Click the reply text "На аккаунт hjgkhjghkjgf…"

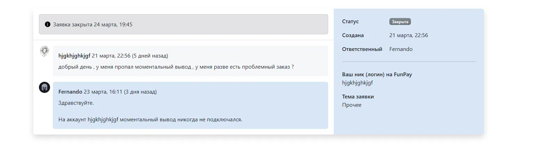[x=150, y=120]
